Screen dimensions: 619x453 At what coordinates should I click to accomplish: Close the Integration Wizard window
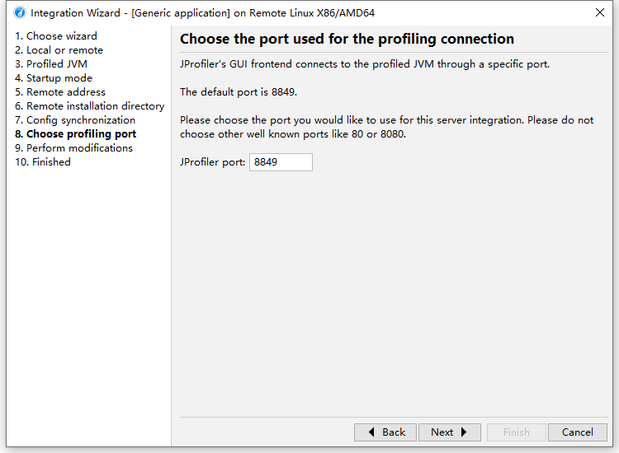(x=599, y=13)
